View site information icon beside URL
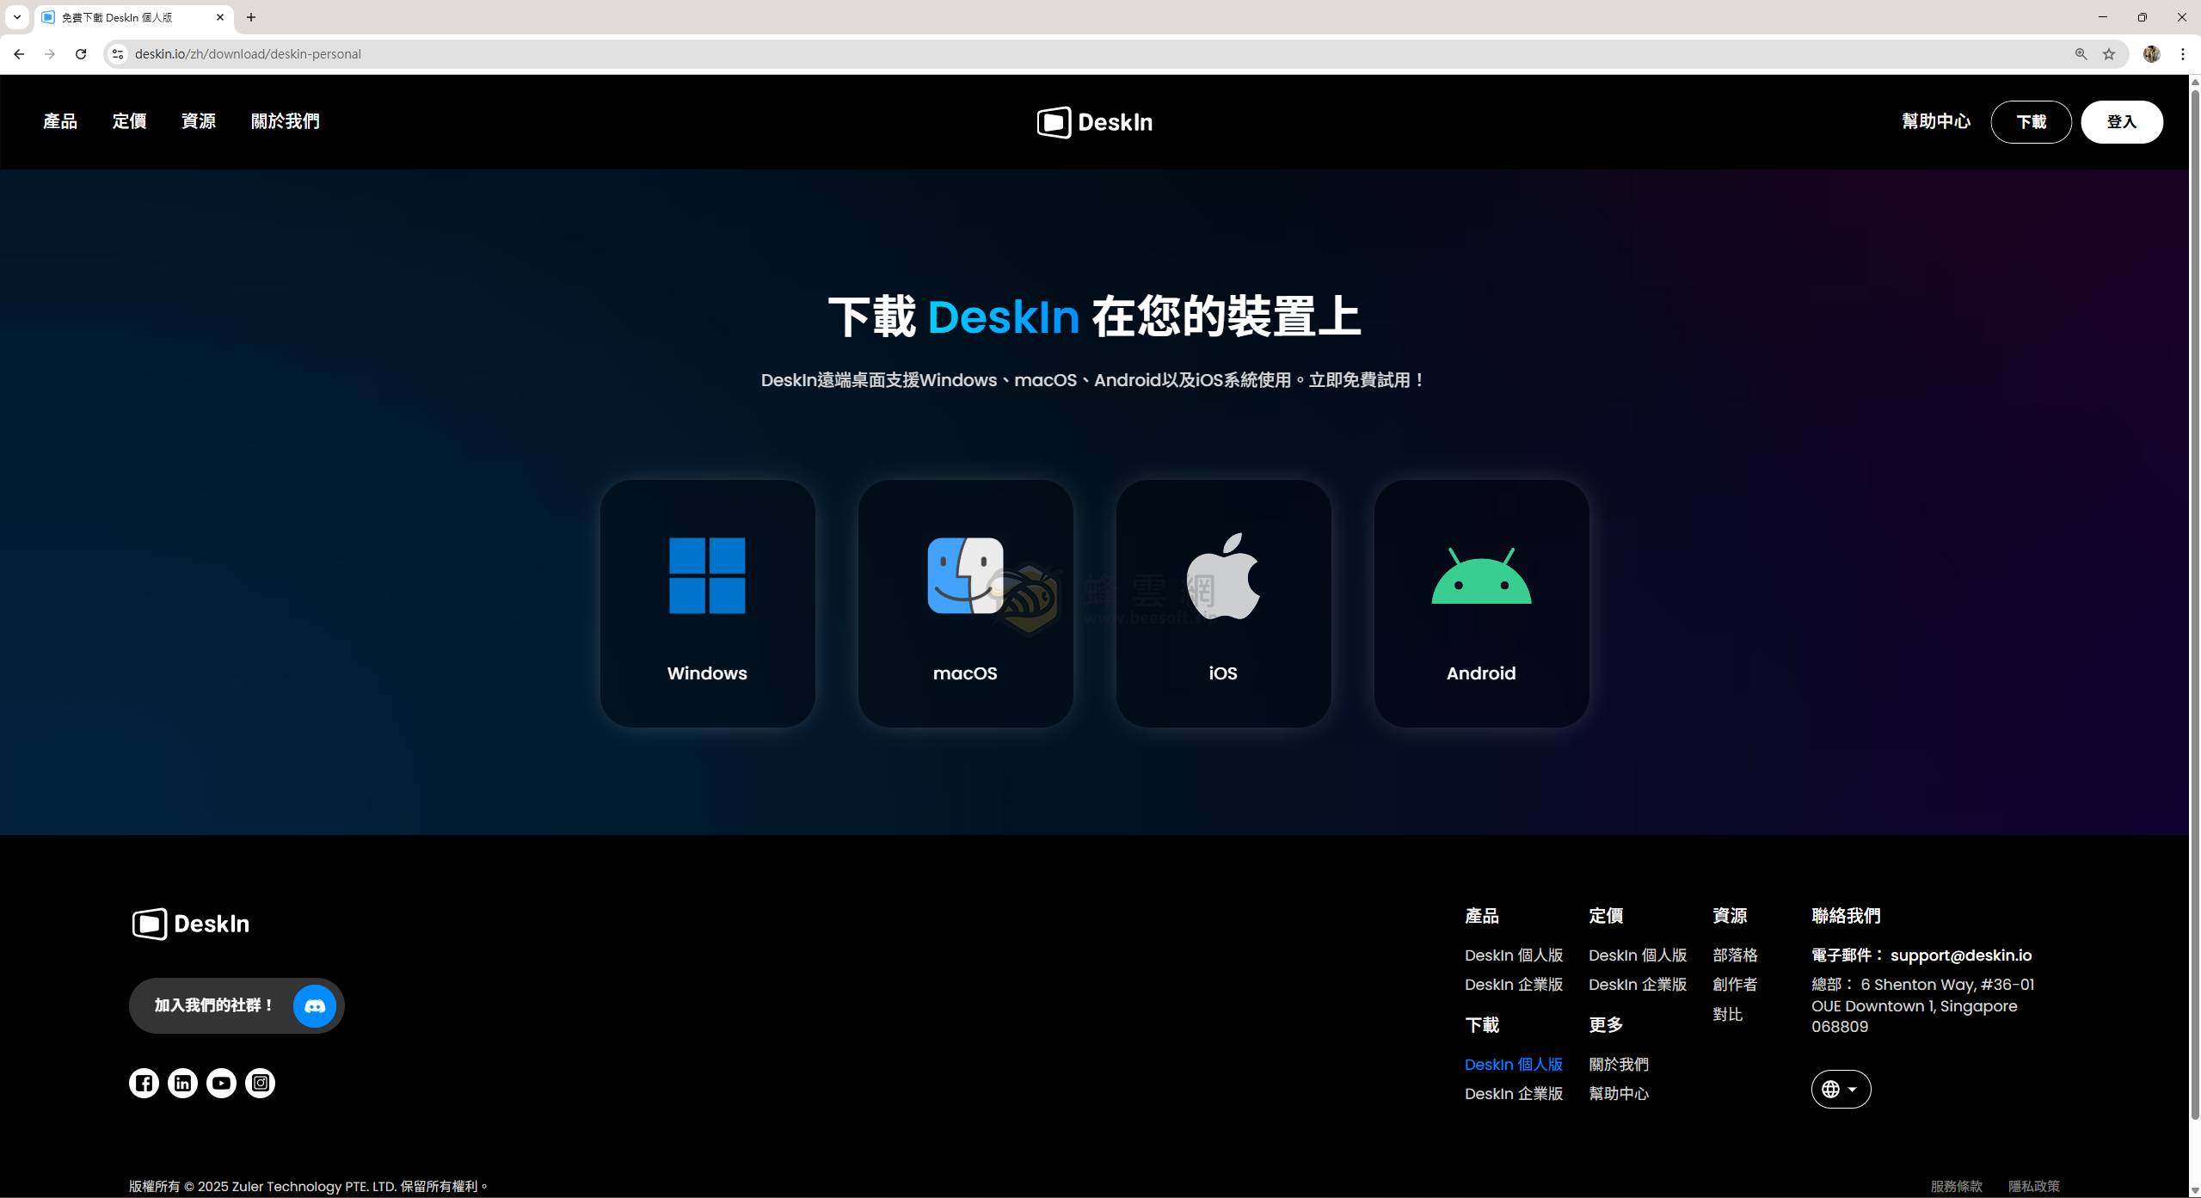Screen dimensions: 2201x1198 coord(118,54)
